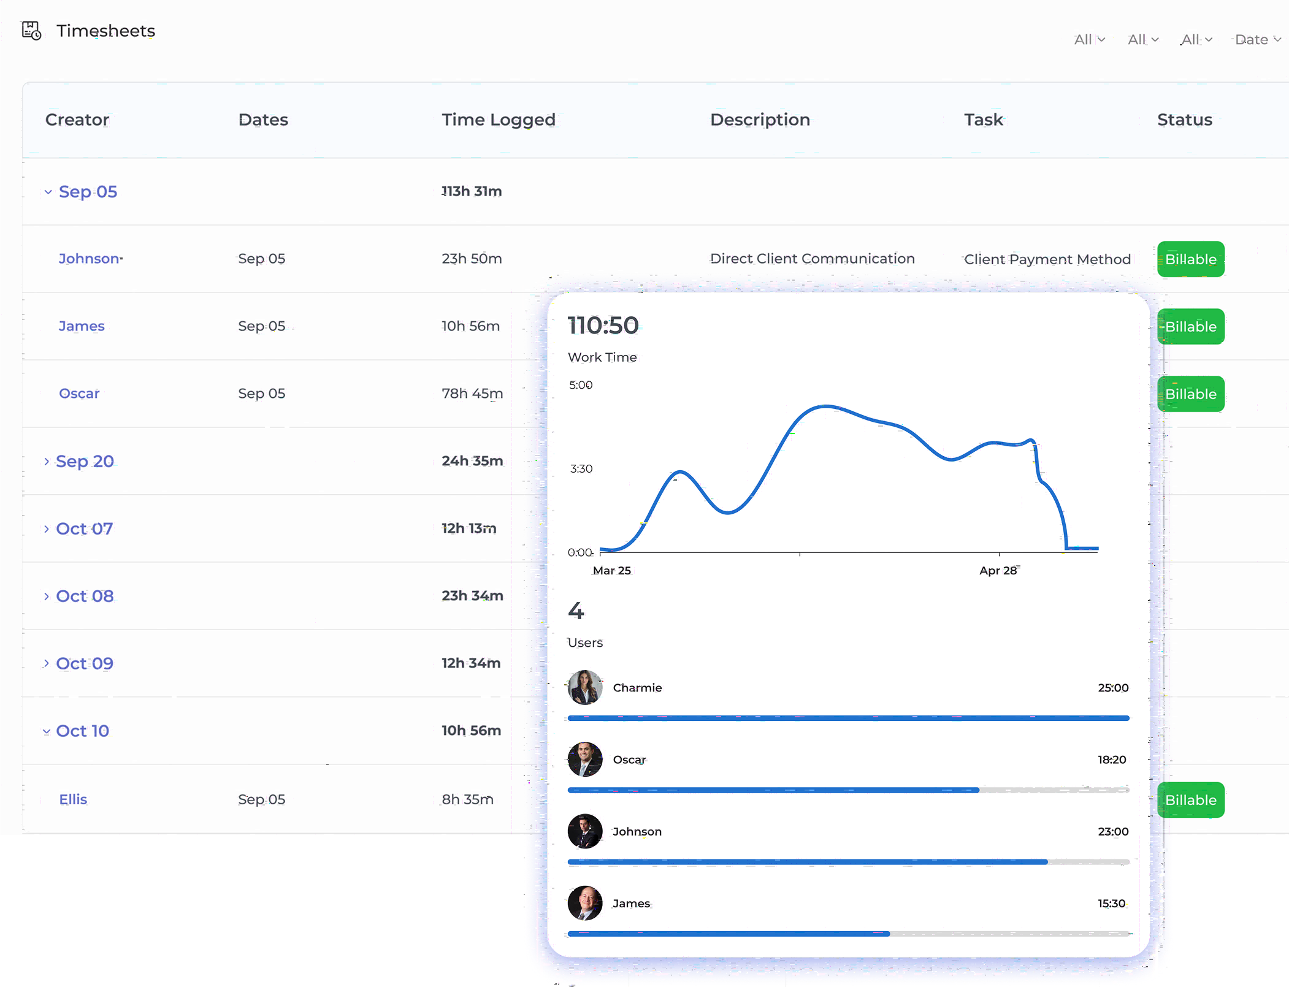Open the first All filter dropdown
This screenshot has width=1289, height=987.
(1089, 39)
